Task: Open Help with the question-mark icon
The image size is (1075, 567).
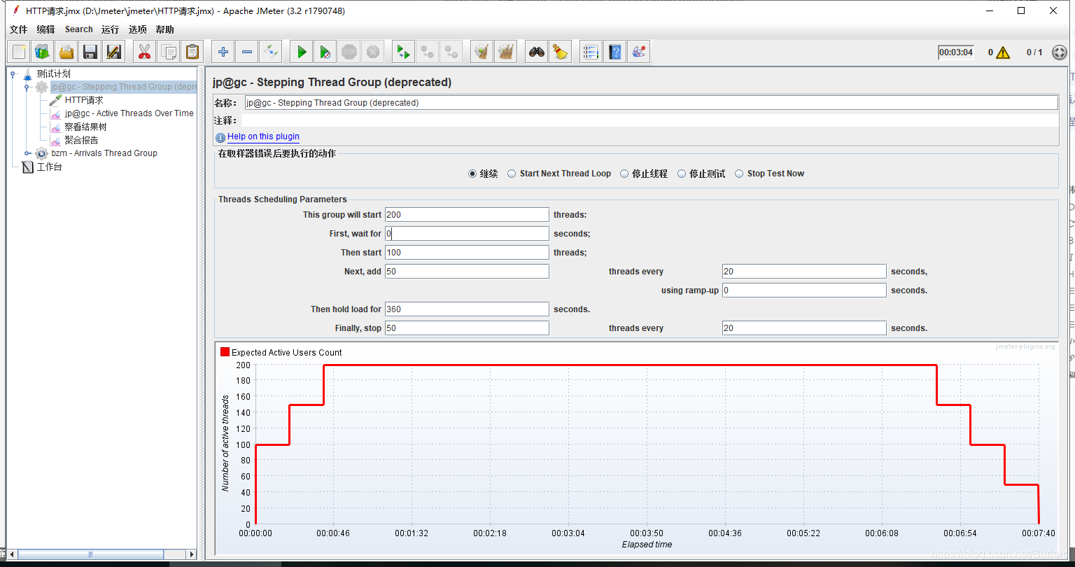Action: point(615,52)
